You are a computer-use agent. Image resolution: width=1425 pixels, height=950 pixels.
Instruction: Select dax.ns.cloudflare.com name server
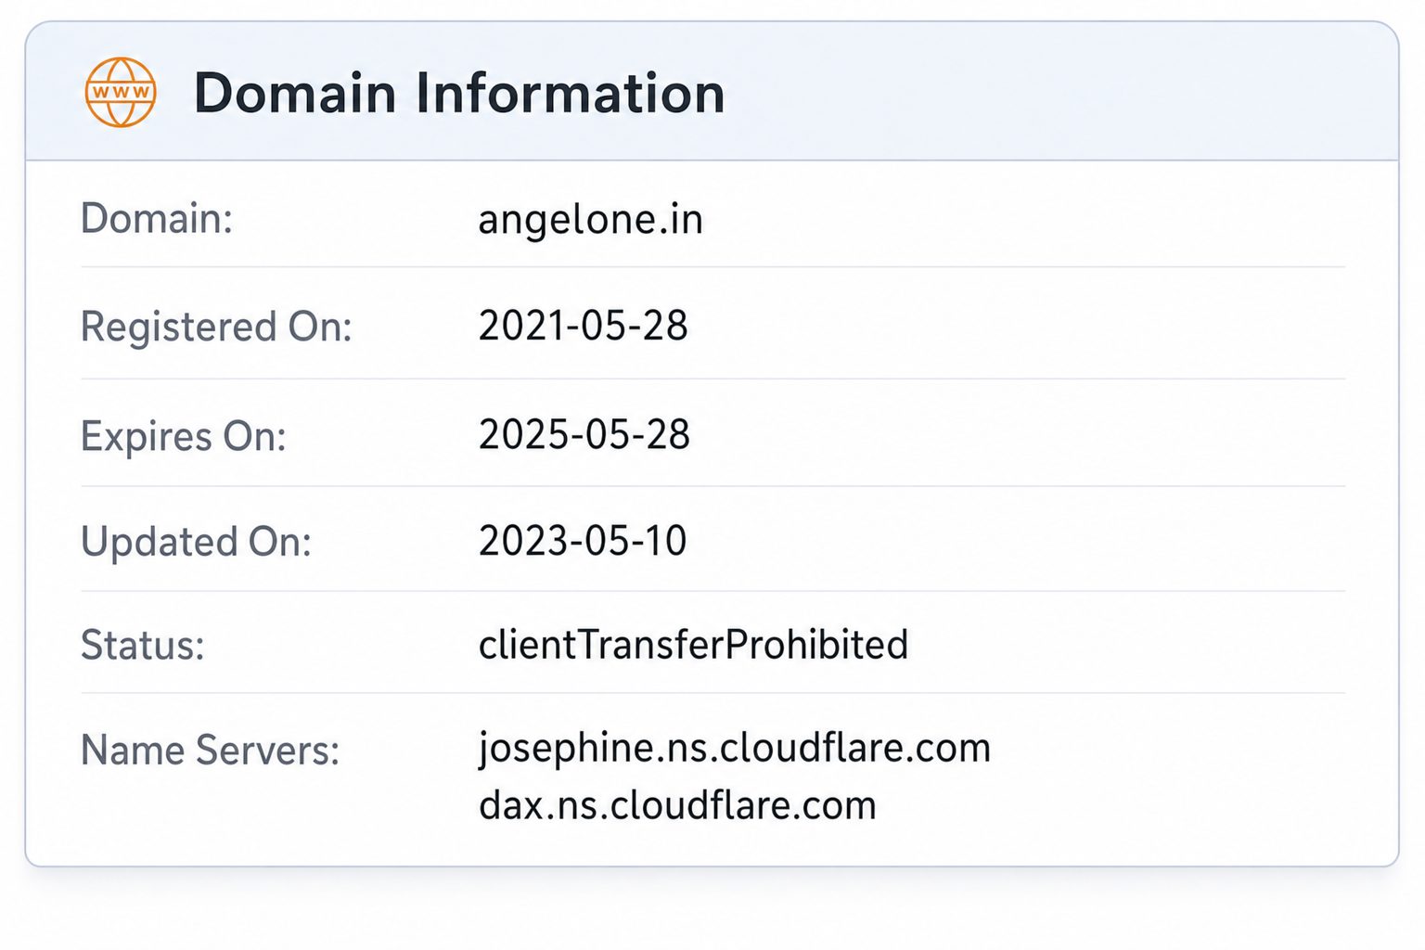pyautogui.click(x=677, y=805)
